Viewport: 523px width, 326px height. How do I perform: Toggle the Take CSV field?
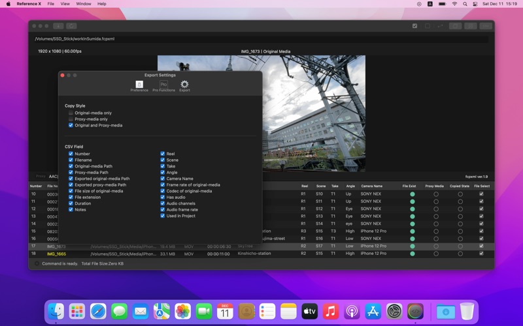click(x=162, y=166)
